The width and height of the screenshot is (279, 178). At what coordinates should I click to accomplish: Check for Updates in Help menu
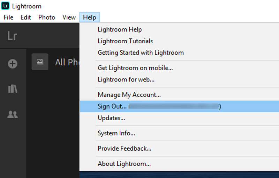tap(179, 118)
